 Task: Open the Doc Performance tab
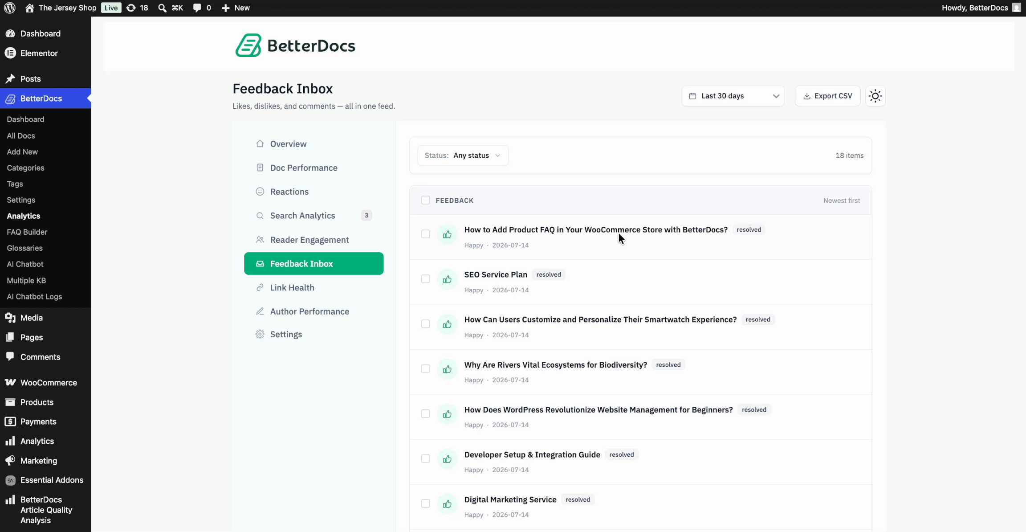coord(313,168)
